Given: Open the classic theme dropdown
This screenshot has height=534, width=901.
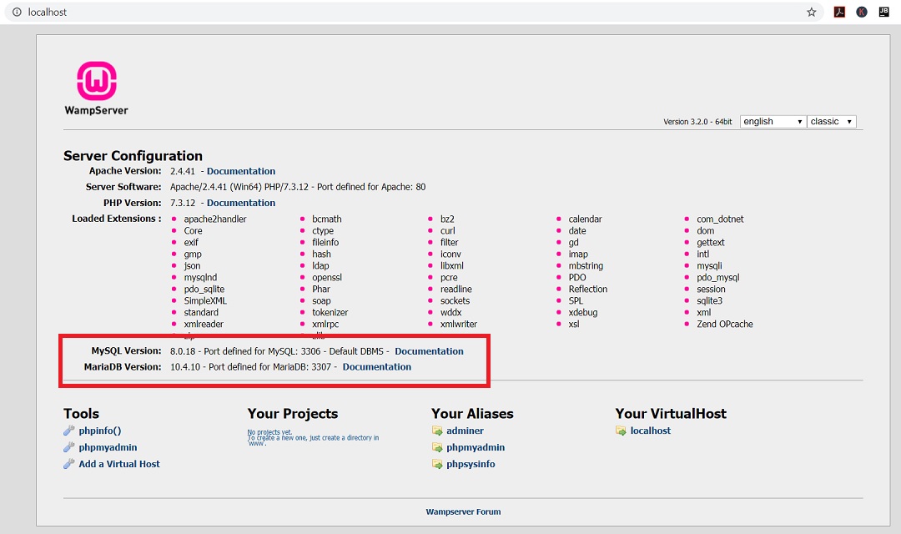Looking at the screenshot, I should (832, 121).
